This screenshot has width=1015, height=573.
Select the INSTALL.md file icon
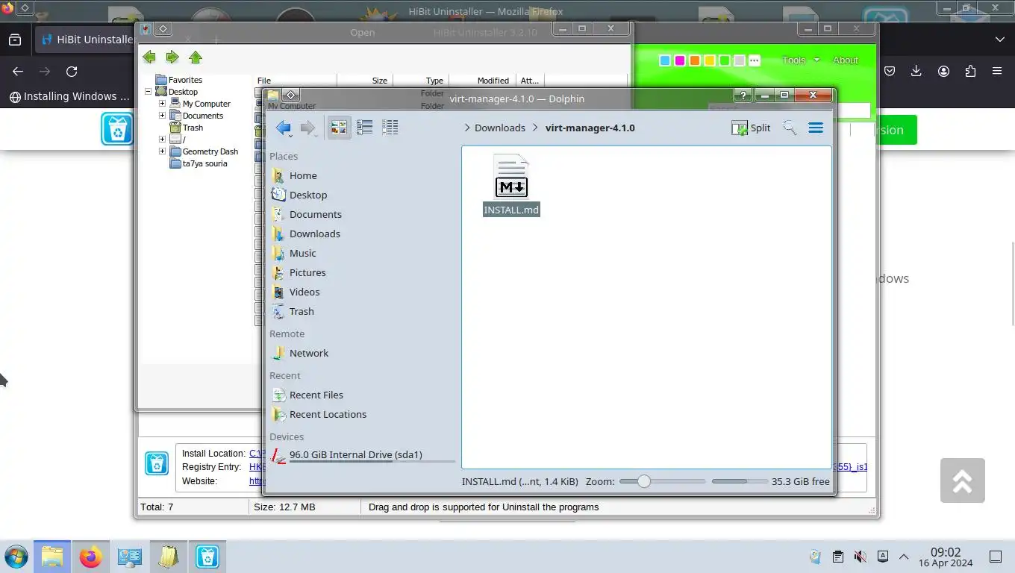[x=511, y=177]
